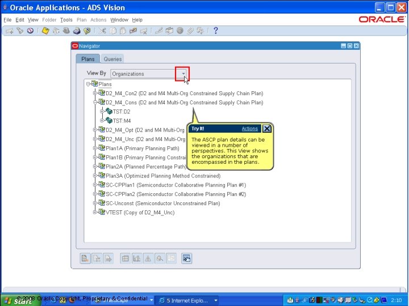Select the Plans tab
This screenshot has height=306, width=409.
87,59
